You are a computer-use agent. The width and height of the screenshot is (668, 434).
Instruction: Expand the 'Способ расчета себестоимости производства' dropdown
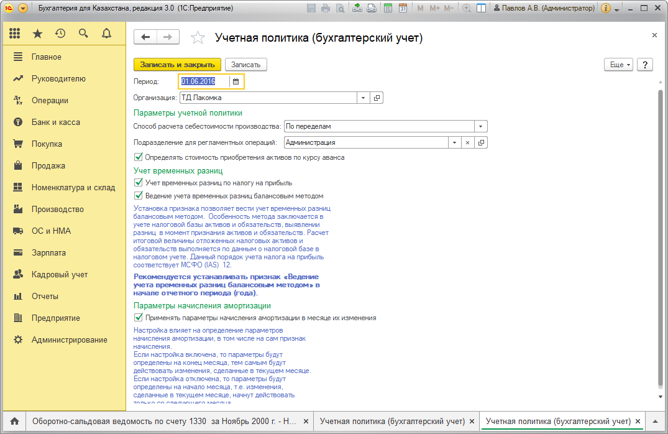pyautogui.click(x=480, y=126)
